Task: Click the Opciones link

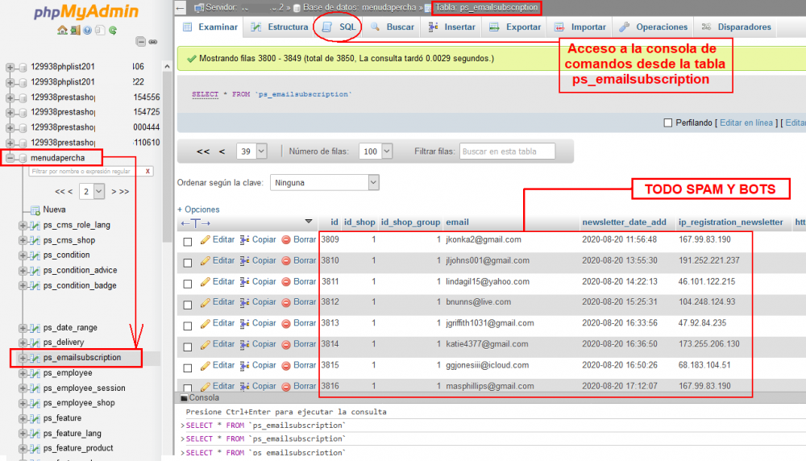Action: click(198, 210)
